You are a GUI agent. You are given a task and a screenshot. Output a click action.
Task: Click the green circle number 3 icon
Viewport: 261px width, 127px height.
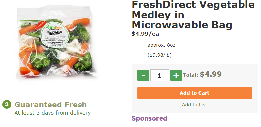(x=7, y=105)
